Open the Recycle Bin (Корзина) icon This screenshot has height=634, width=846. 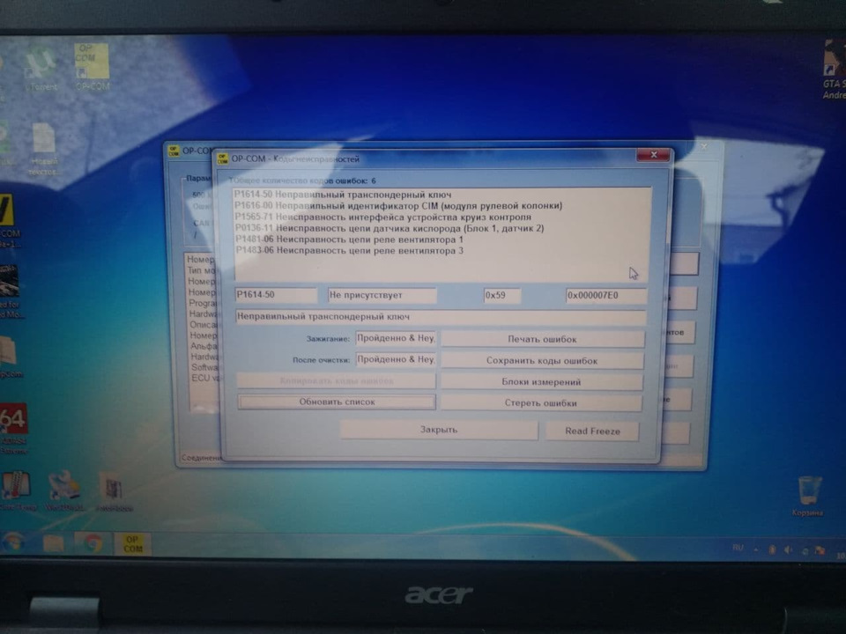coord(807,496)
